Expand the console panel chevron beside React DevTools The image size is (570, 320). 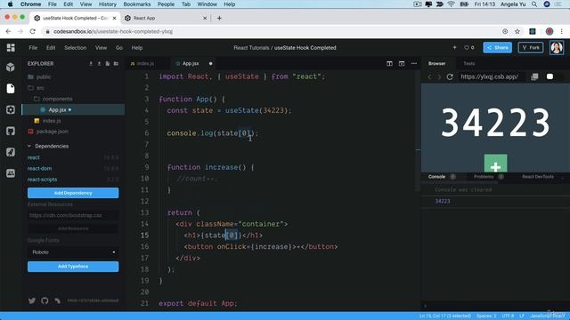point(563,178)
